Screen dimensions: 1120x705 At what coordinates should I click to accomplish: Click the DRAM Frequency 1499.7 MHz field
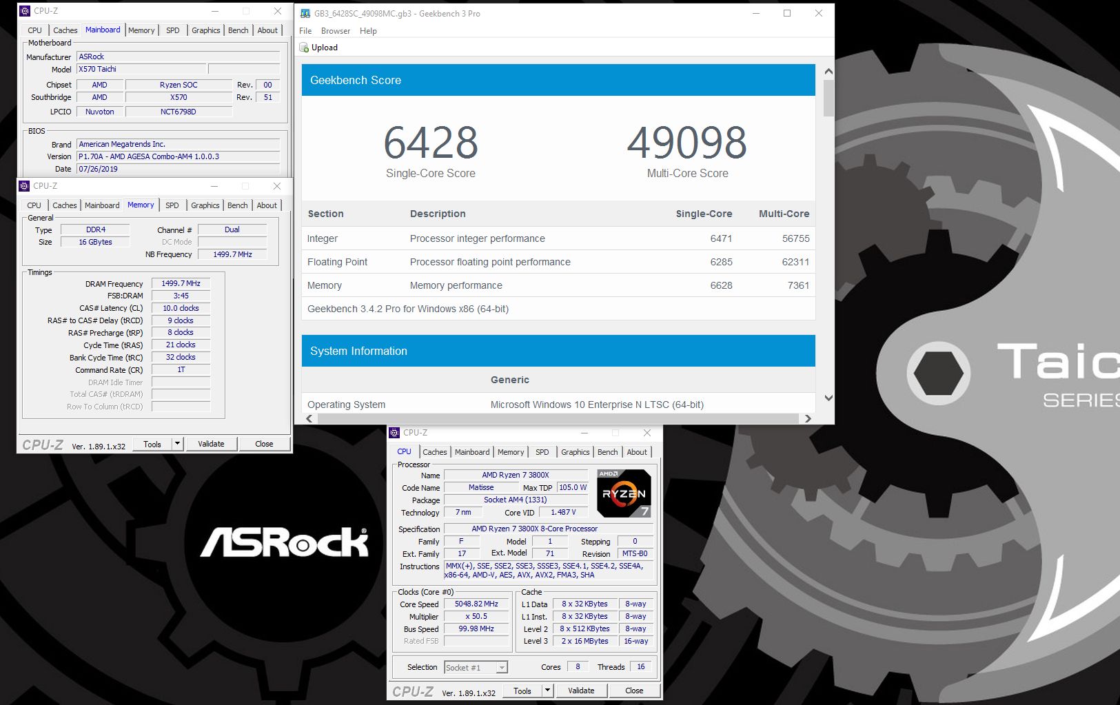pos(181,283)
